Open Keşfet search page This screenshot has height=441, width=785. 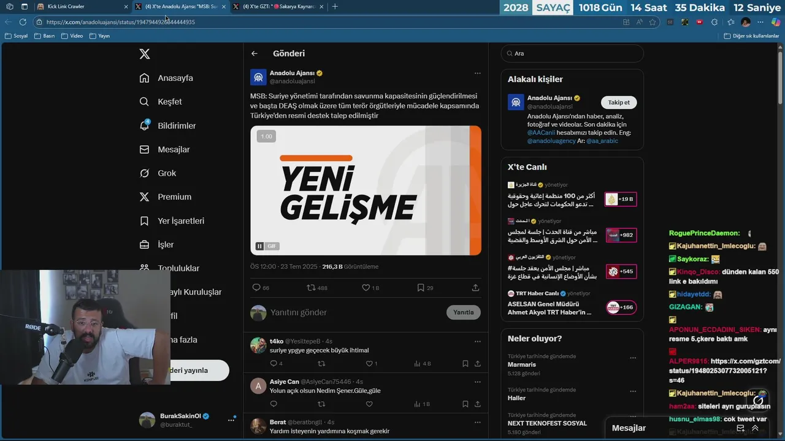tap(161, 102)
